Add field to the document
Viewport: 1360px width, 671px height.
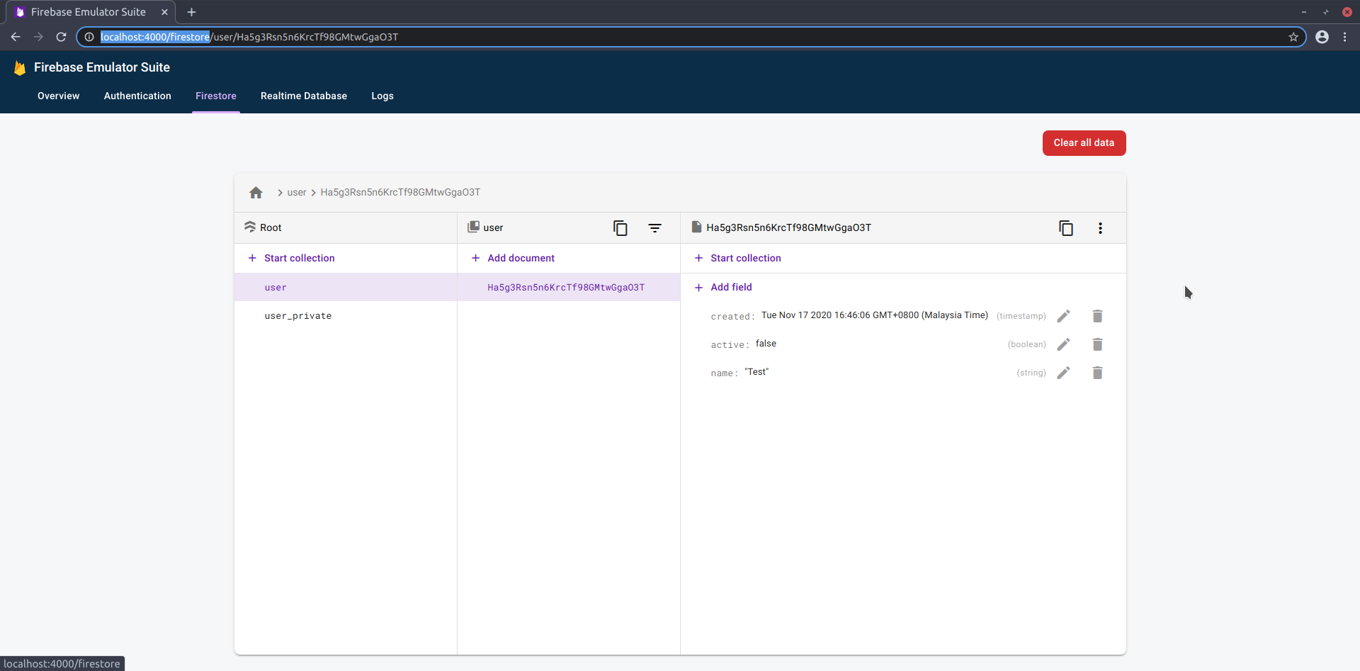tap(731, 287)
